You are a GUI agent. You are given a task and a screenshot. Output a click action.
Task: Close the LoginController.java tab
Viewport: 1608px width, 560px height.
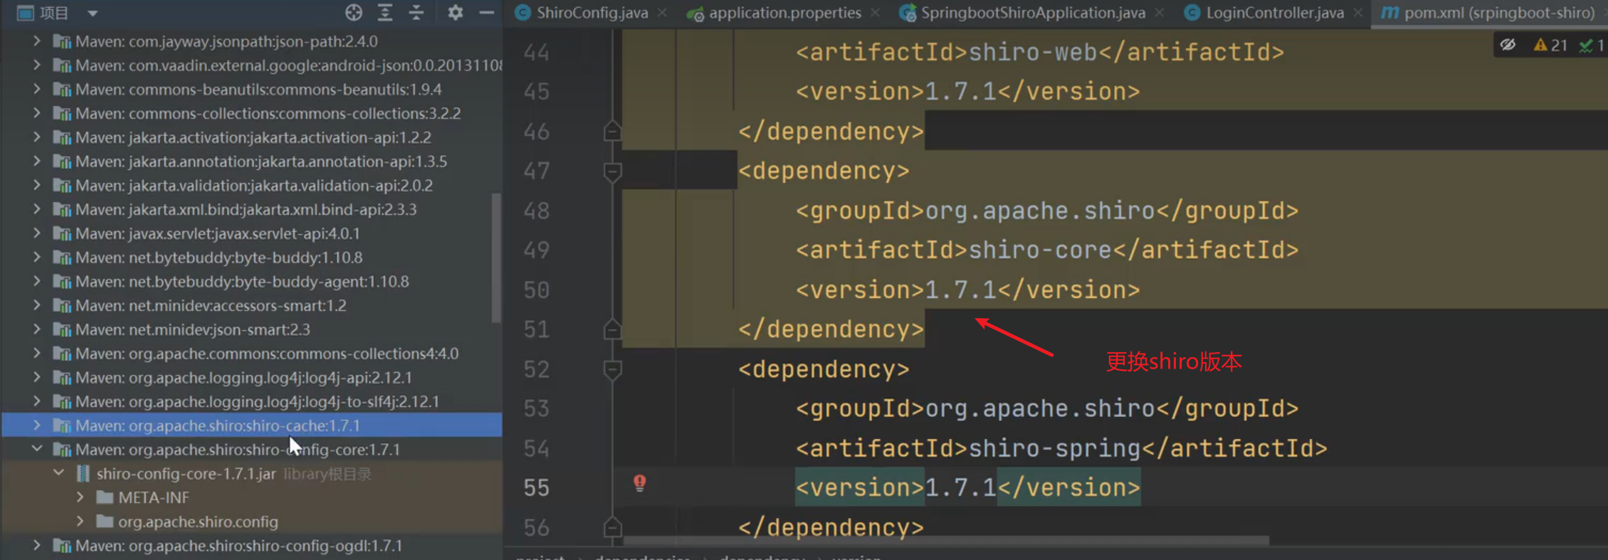pyautogui.click(x=1358, y=13)
